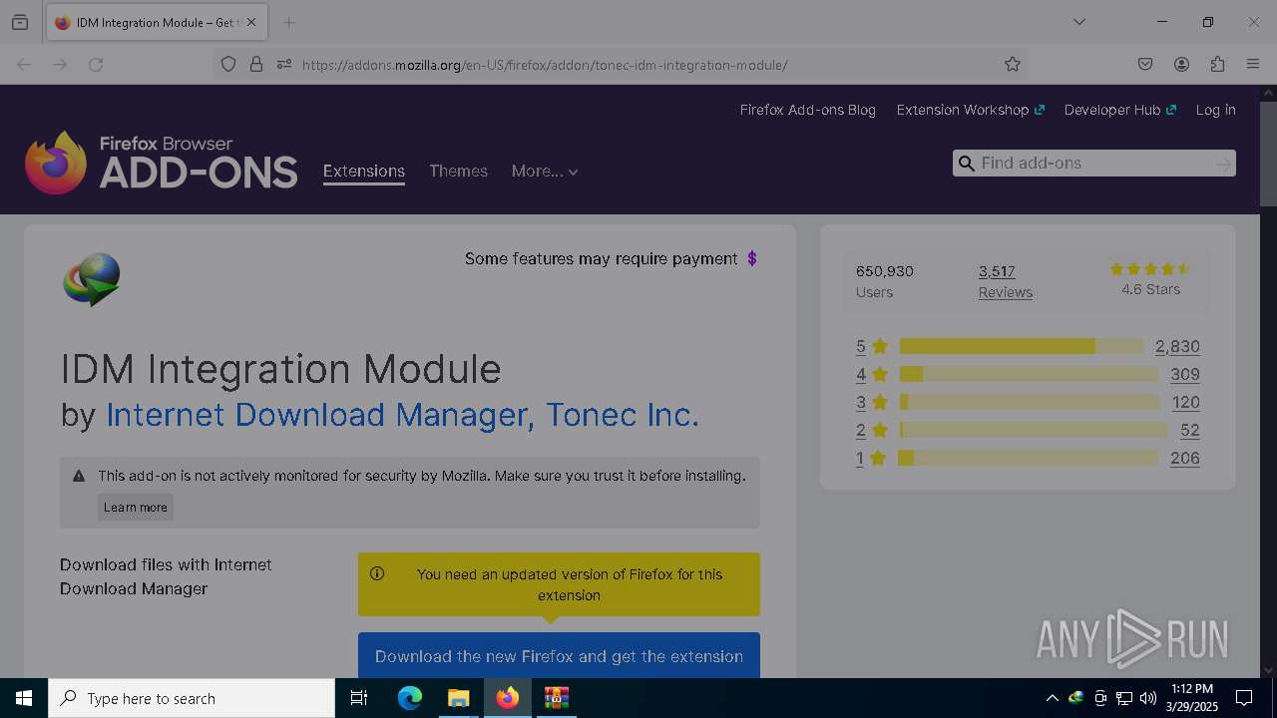1277x718 pixels.
Task: Open Save to Pocket icon
Action: [1145, 64]
